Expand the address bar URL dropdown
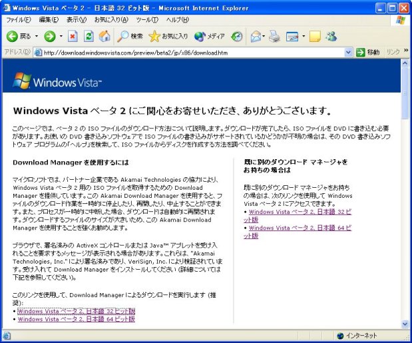 [349, 52]
